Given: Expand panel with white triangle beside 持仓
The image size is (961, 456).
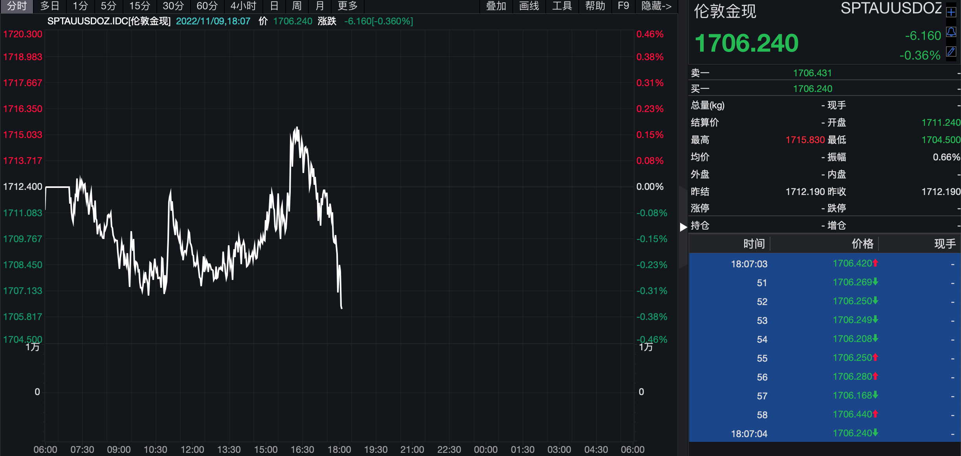Looking at the screenshot, I should pos(683,227).
